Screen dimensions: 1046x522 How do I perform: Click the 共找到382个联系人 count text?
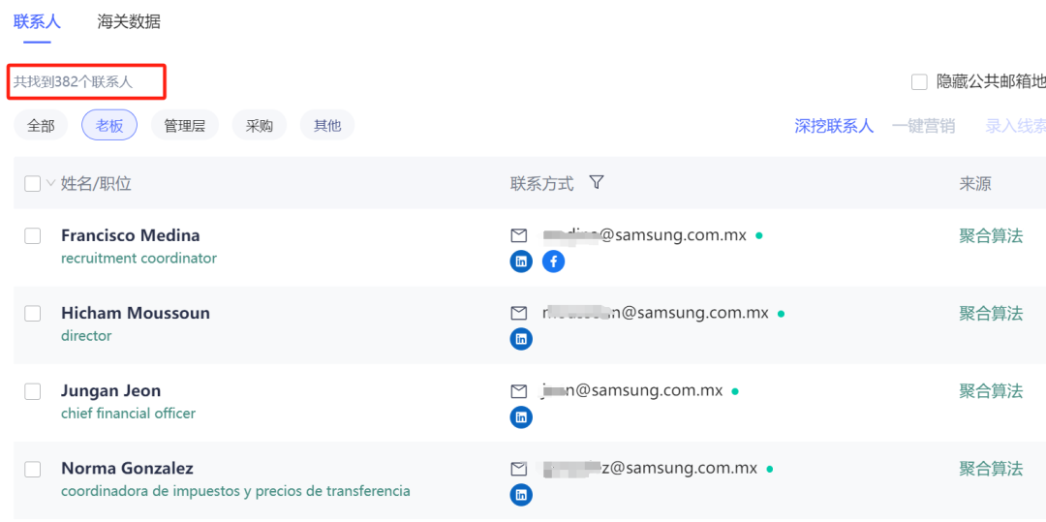pyautogui.click(x=74, y=82)
